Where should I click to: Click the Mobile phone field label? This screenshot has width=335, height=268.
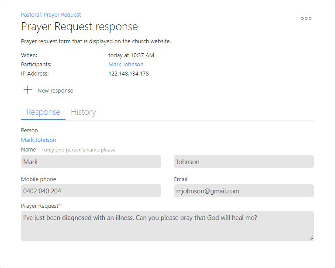coord(38,179)
